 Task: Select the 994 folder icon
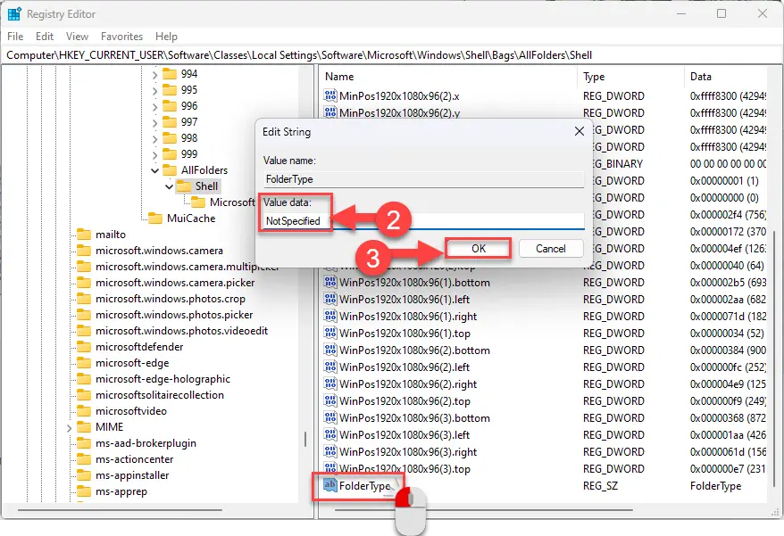click(170, 74)
